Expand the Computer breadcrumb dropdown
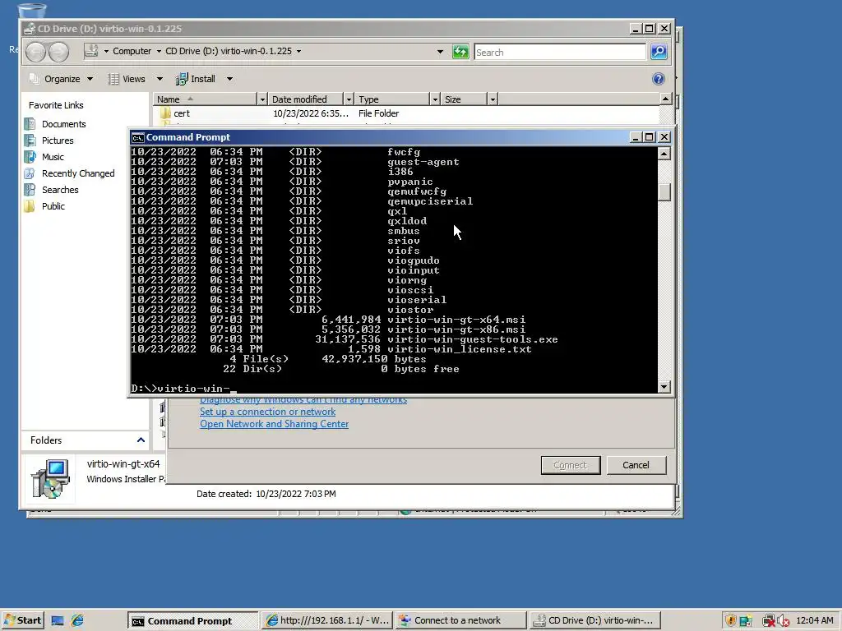842x631 pixels. coord(159,51)
